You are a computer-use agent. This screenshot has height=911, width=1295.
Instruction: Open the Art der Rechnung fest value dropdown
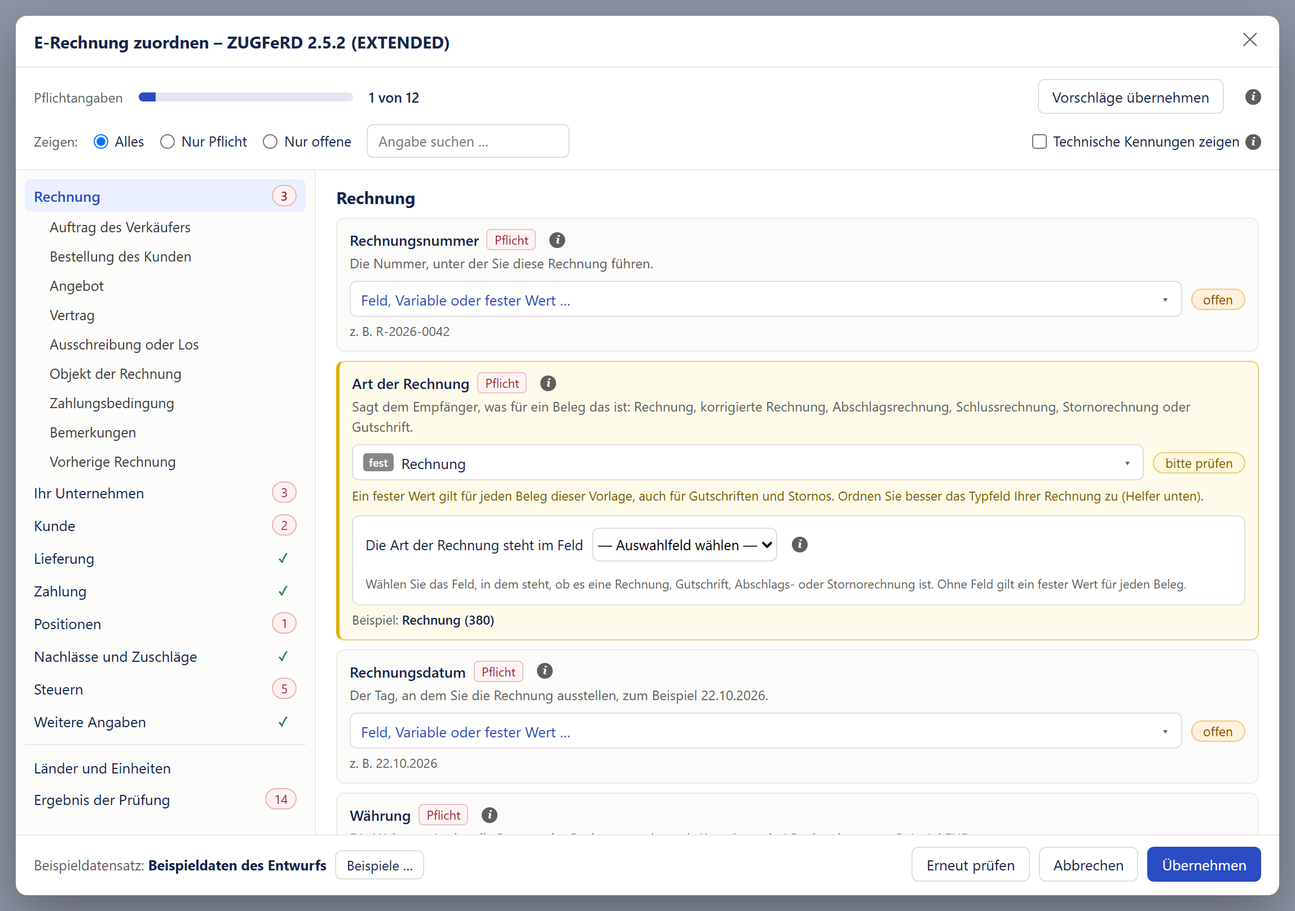click(747, 463)
